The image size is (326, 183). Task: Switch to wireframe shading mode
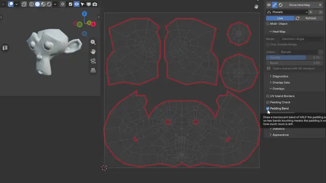(x=32, y=4)
